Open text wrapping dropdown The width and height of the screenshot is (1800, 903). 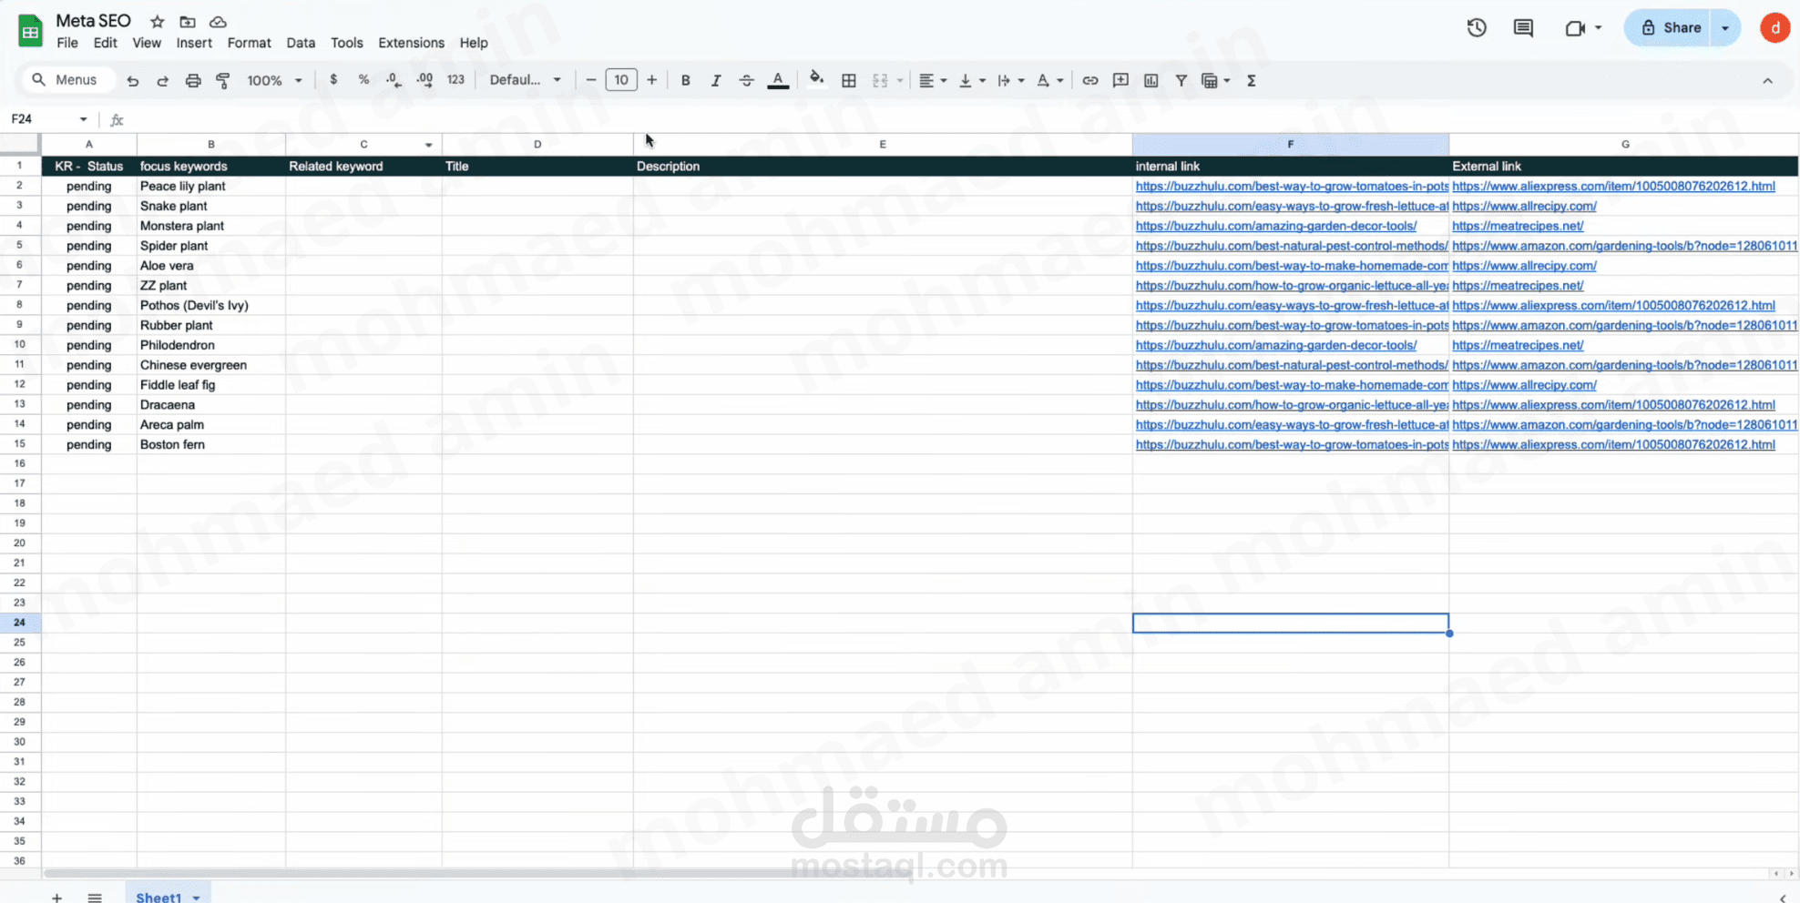(x=1010, y=80)
